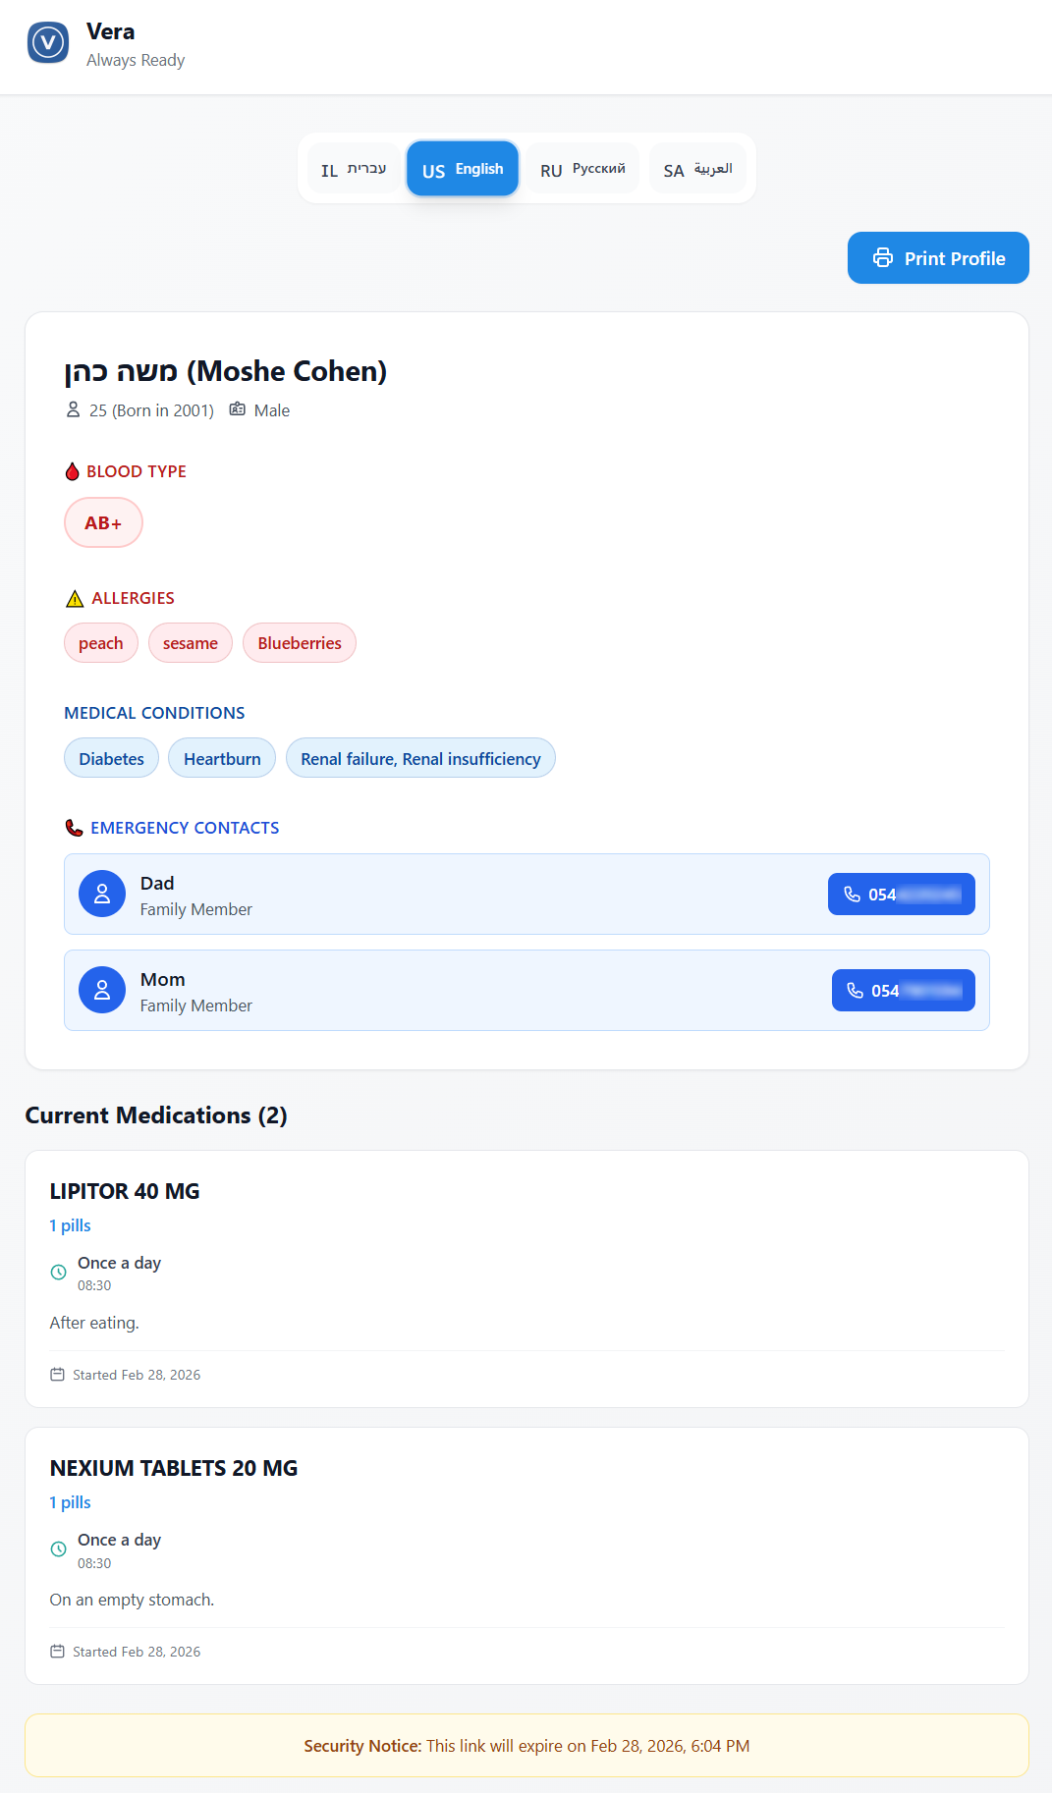Click the calendar icon under Nexium tablets

pyautogui.click(x=58, y=1652)
